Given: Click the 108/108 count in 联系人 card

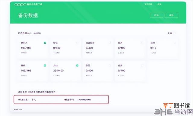Looking at the screenshot, I should pos(26,48).
